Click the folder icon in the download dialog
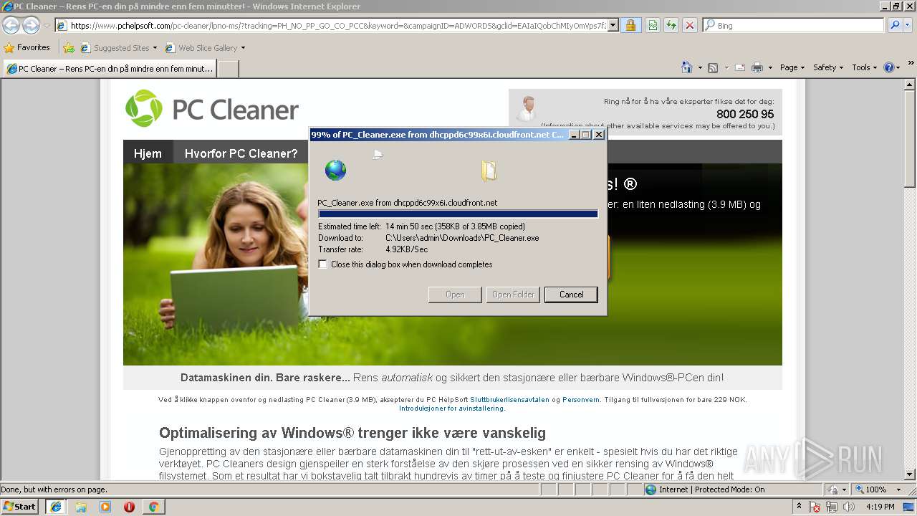 tap(489, 171)
